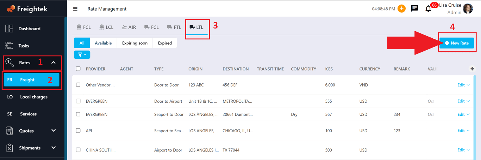Click the add column plus icon
The width and height of the screenshot is (481, 160).
tap(472, 69)
